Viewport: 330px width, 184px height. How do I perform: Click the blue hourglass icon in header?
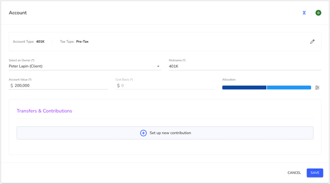304,13
